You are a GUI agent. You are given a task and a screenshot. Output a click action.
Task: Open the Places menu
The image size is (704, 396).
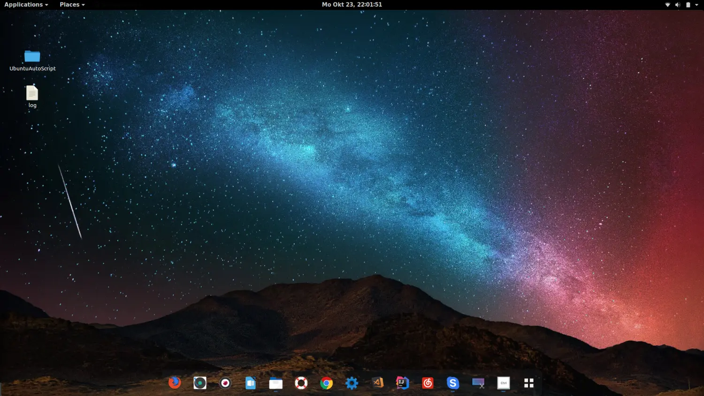coord(72,4)
